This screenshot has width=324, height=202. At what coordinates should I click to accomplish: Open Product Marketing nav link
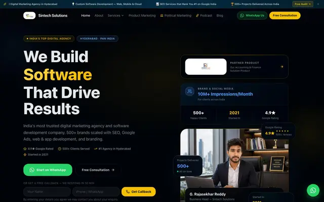[x=142, y=16]
